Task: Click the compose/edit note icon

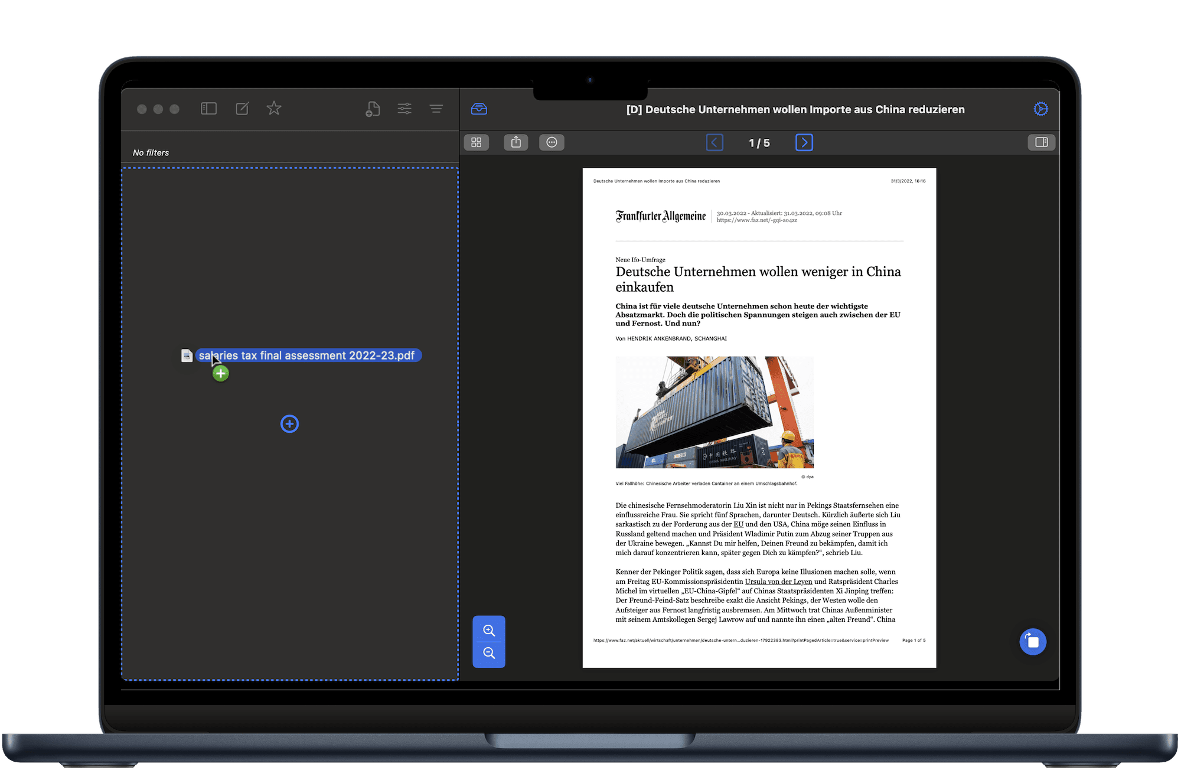Action: [242, 109]
